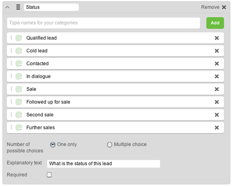Viewport: 234px width, 186px height.
Task: Remove the Status field
Action: 214,7
